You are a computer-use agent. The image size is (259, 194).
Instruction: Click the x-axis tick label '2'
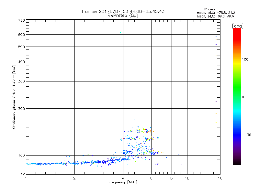[x=74, y=178]
